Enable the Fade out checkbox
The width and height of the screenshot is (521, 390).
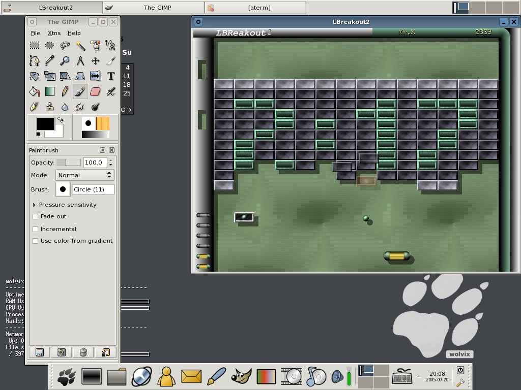pos(36,216)
